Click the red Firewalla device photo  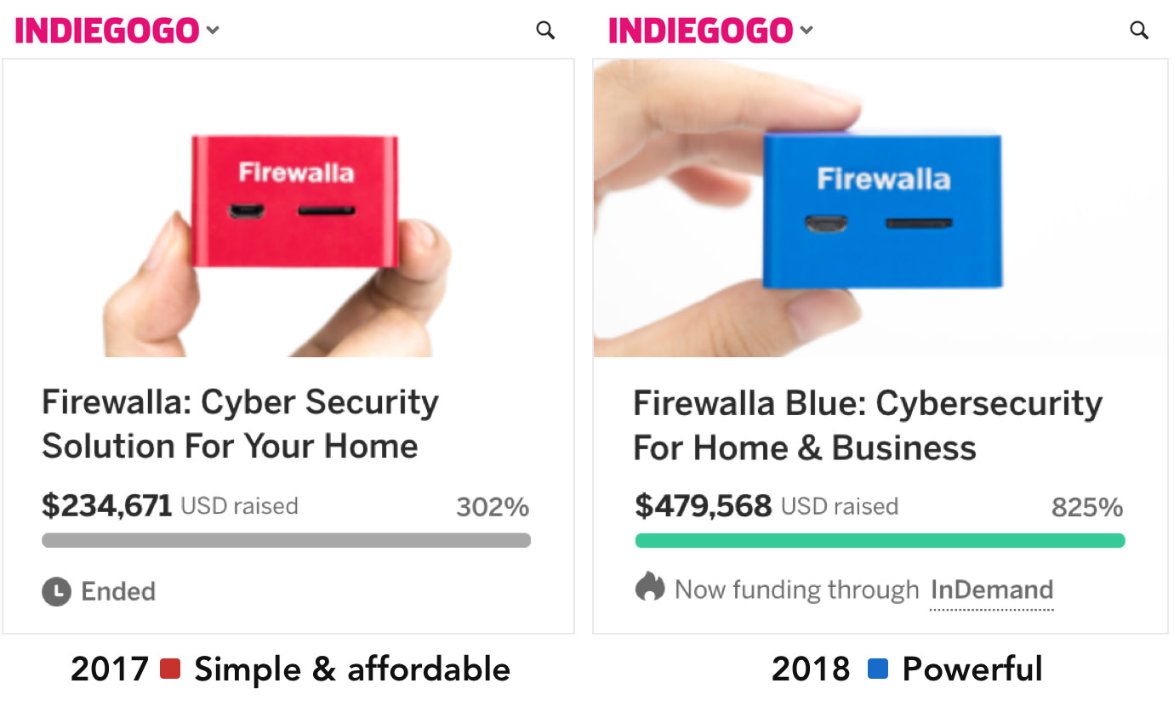click(288, 208)
